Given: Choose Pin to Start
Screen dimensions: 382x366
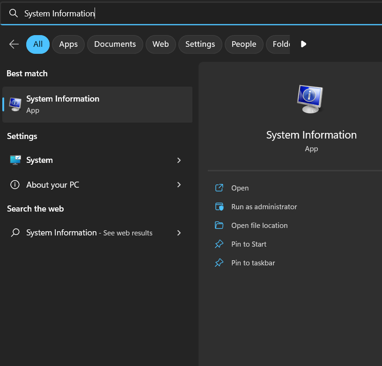Looking at the screenshot, I should point(249,244).
